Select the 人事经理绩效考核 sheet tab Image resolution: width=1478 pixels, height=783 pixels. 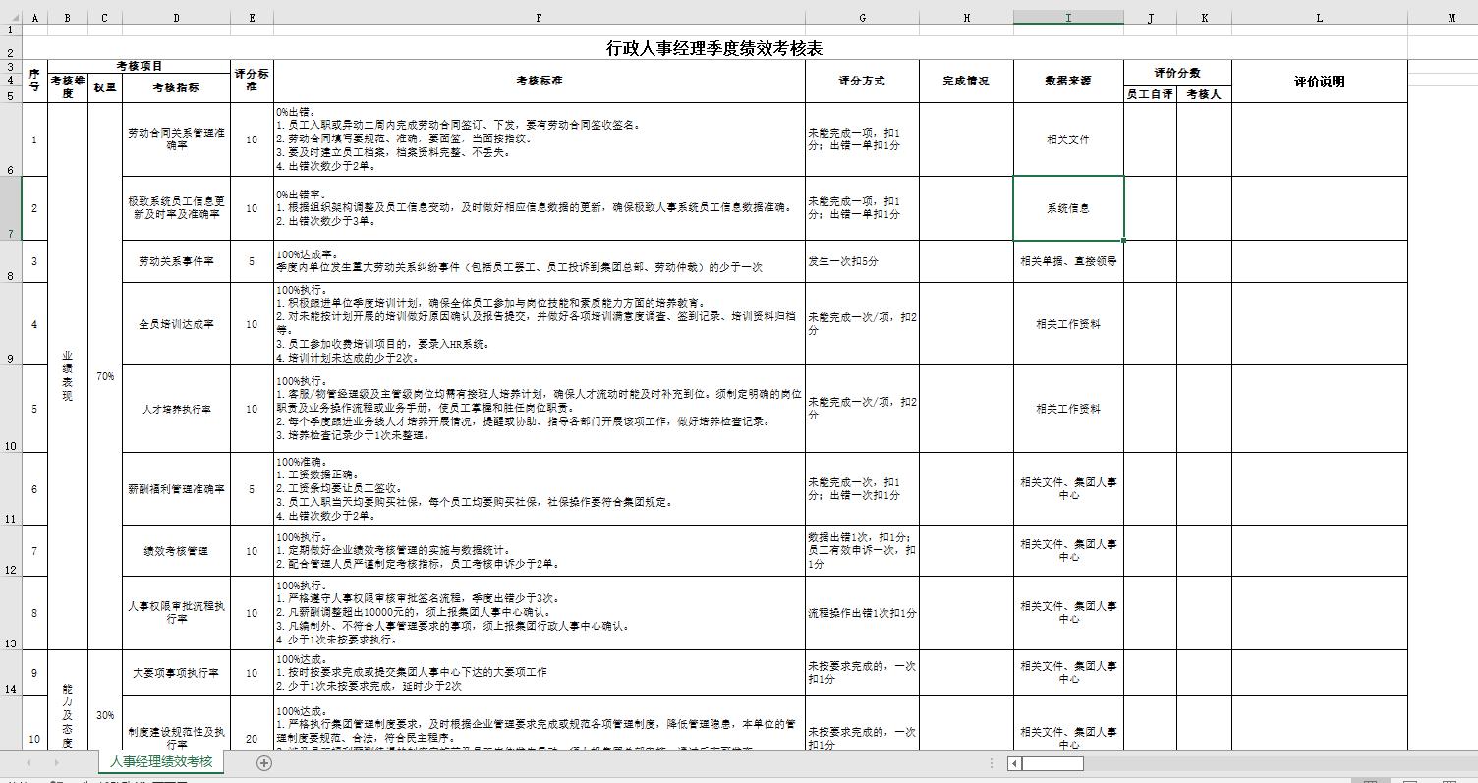(161, 760)
